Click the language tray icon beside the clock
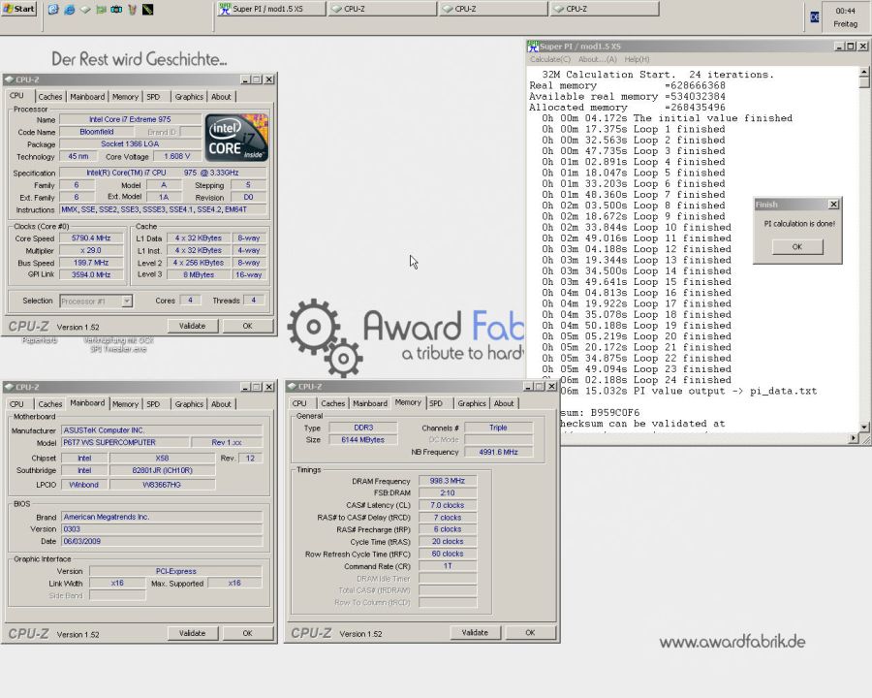The height and width of the screenshot is (698, 872). coord(815,17)
